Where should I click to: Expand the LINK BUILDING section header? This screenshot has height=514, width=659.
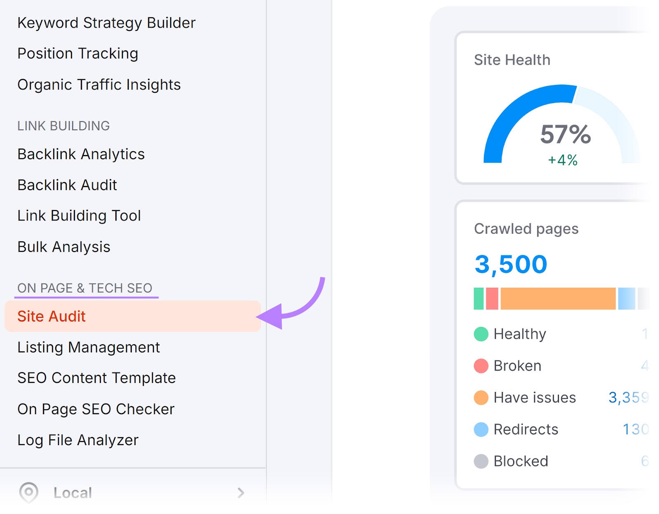(x=63, y=126)
